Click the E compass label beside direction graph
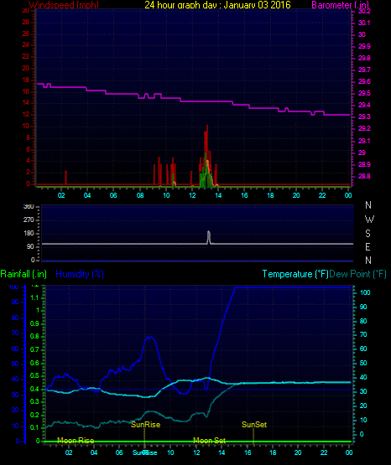 368,246
